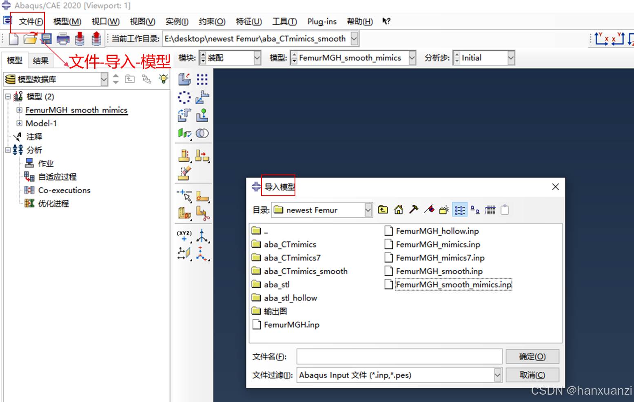Select the Translate Instance tool

(x=202, y=97)
